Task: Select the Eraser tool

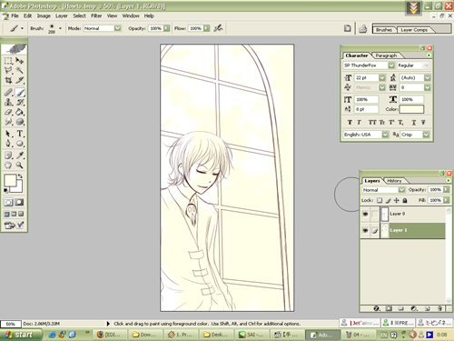Action: pos(8,112)
